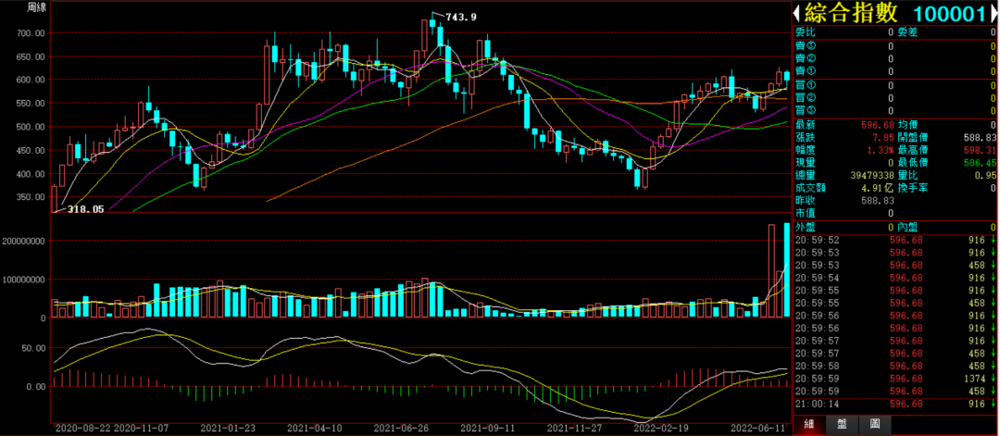Click the 幅度 value 1.33%
The width and height of the screenshot is (1000, 436).
point(879,150)
